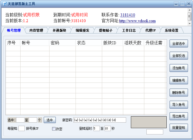Start 批量登陆 batch login
Image resolution: width=193 pixels, height=140 pixels.
tap(179, 128)
